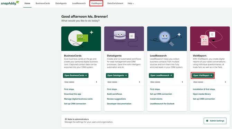Viewport: 232px width, 129px height.
Task: Click the DataAgents card illustration
Action: (x=124, y=38)
